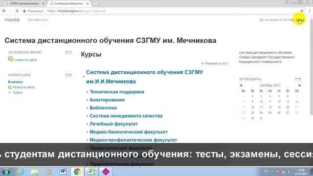The height and width of the screenshot is (176, 313).
Task: Click the moodle logo link
Action: point(12,20)
